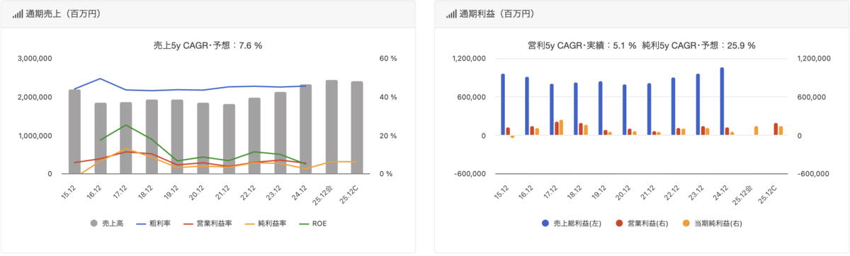
Task: Click the gray 21.12 revenue bar in sales chart
Action: (x=229, y=139)
